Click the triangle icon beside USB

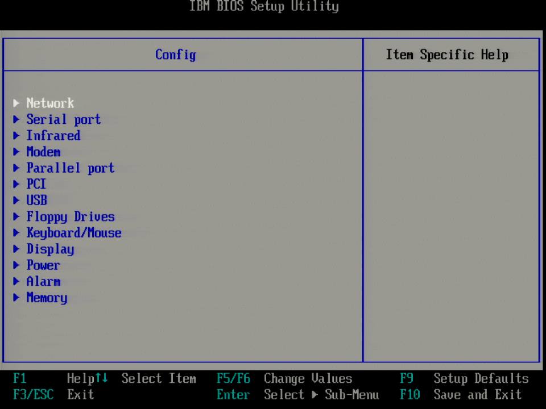pos(16,201)
